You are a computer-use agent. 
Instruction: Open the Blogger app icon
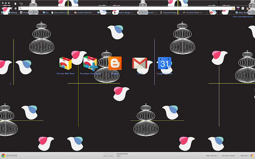115,63
